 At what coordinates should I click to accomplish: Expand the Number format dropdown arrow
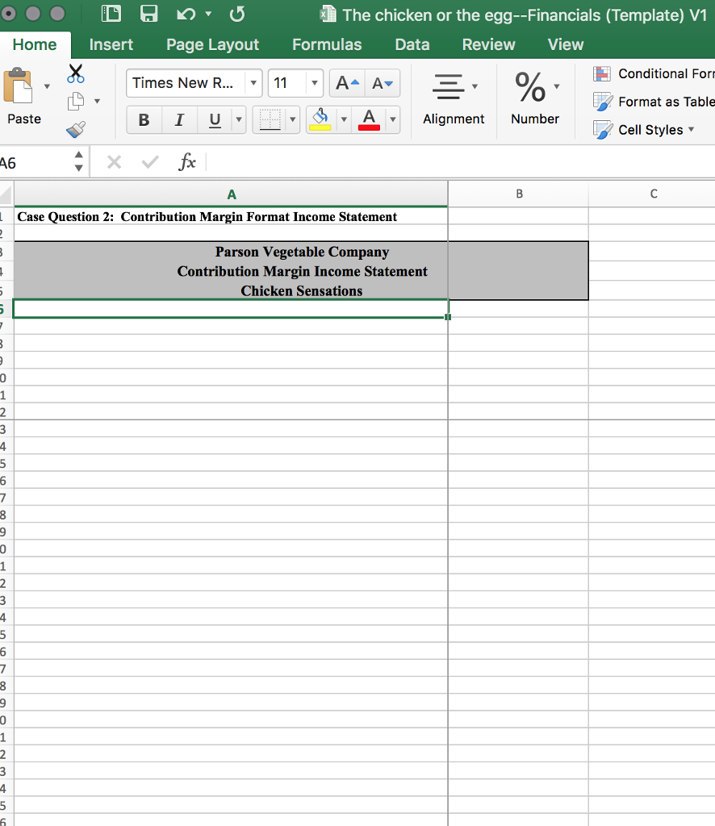click(x=556, y=86)
